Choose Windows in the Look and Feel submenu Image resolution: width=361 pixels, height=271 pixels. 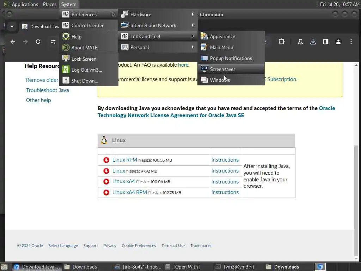[231, 80]
